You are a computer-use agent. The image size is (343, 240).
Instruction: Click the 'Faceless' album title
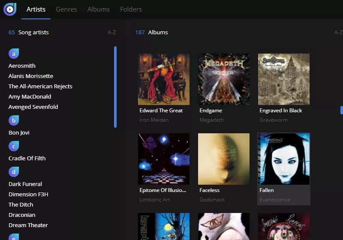click(x=209, y=190)
